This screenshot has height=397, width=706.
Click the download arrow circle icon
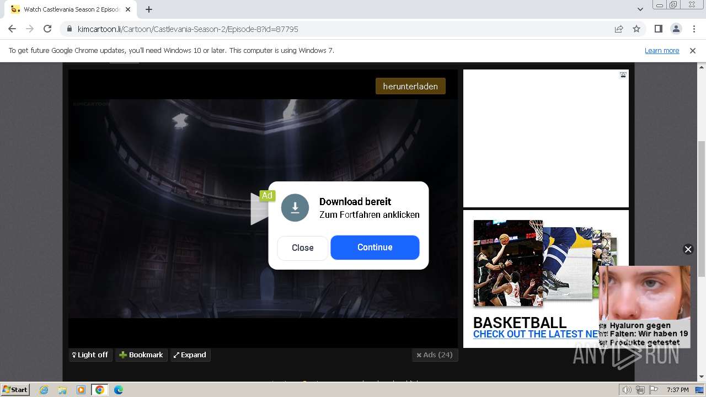tap(295, 208)
